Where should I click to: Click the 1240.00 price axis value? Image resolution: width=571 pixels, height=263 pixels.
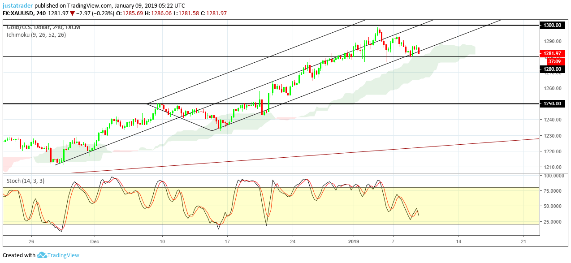coord(552,120)
